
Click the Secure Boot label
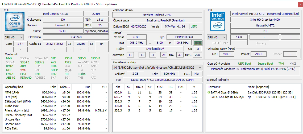[x=265, y=64]
